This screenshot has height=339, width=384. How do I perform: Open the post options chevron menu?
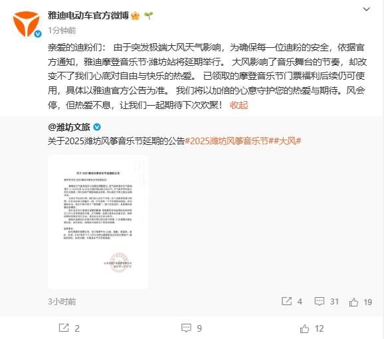366,9
